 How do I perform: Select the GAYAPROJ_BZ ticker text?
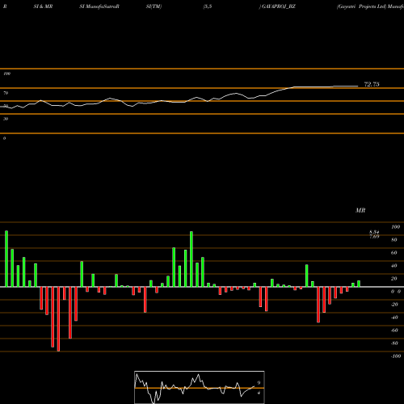click(x=279, y=6)
